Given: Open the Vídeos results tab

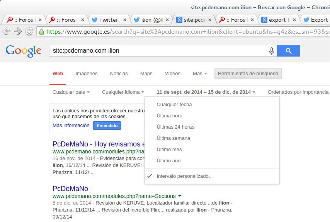Looking at the screenshot, I should coord(173,74).
